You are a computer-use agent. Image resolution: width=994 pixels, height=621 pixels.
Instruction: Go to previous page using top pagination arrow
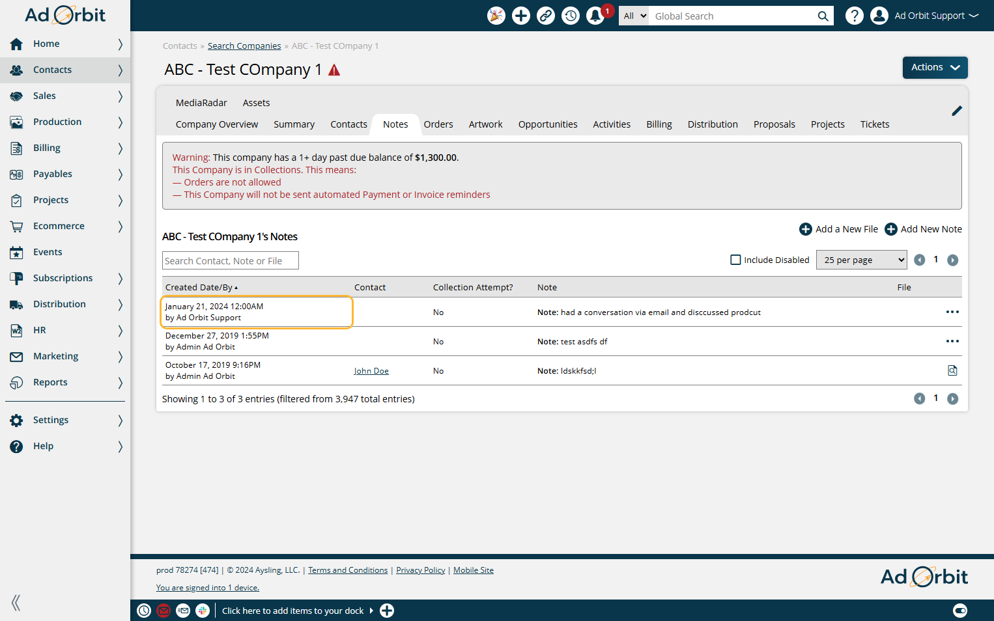point(920,260)
